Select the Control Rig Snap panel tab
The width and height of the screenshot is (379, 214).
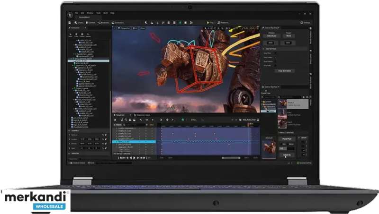271,28
